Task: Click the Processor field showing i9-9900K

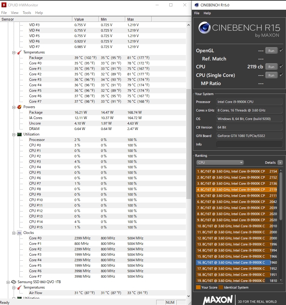Action: 249,102
